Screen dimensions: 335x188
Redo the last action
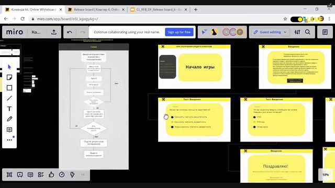click(83, 32)
